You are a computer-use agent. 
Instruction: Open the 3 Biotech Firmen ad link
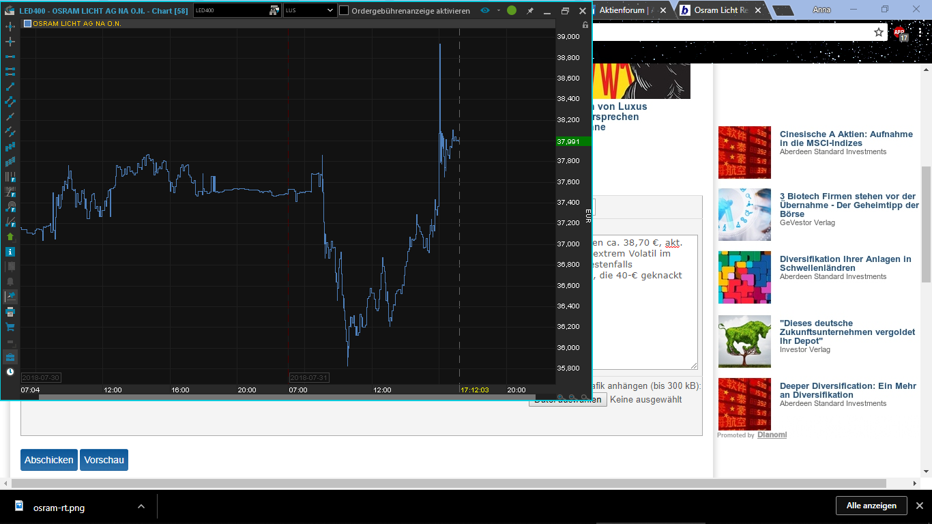(849, 205)
